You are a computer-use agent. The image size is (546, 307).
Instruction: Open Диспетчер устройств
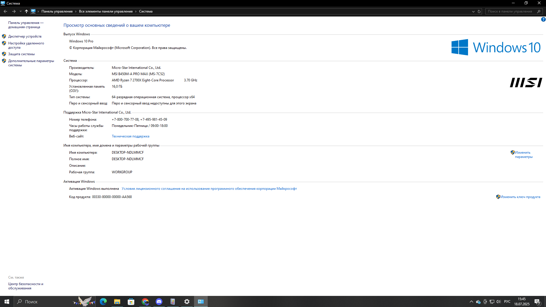click(25, 36)
